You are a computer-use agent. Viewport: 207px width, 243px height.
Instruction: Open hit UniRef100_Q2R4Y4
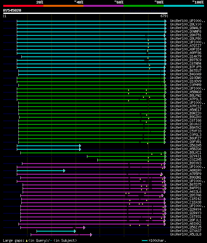point(186,209)
